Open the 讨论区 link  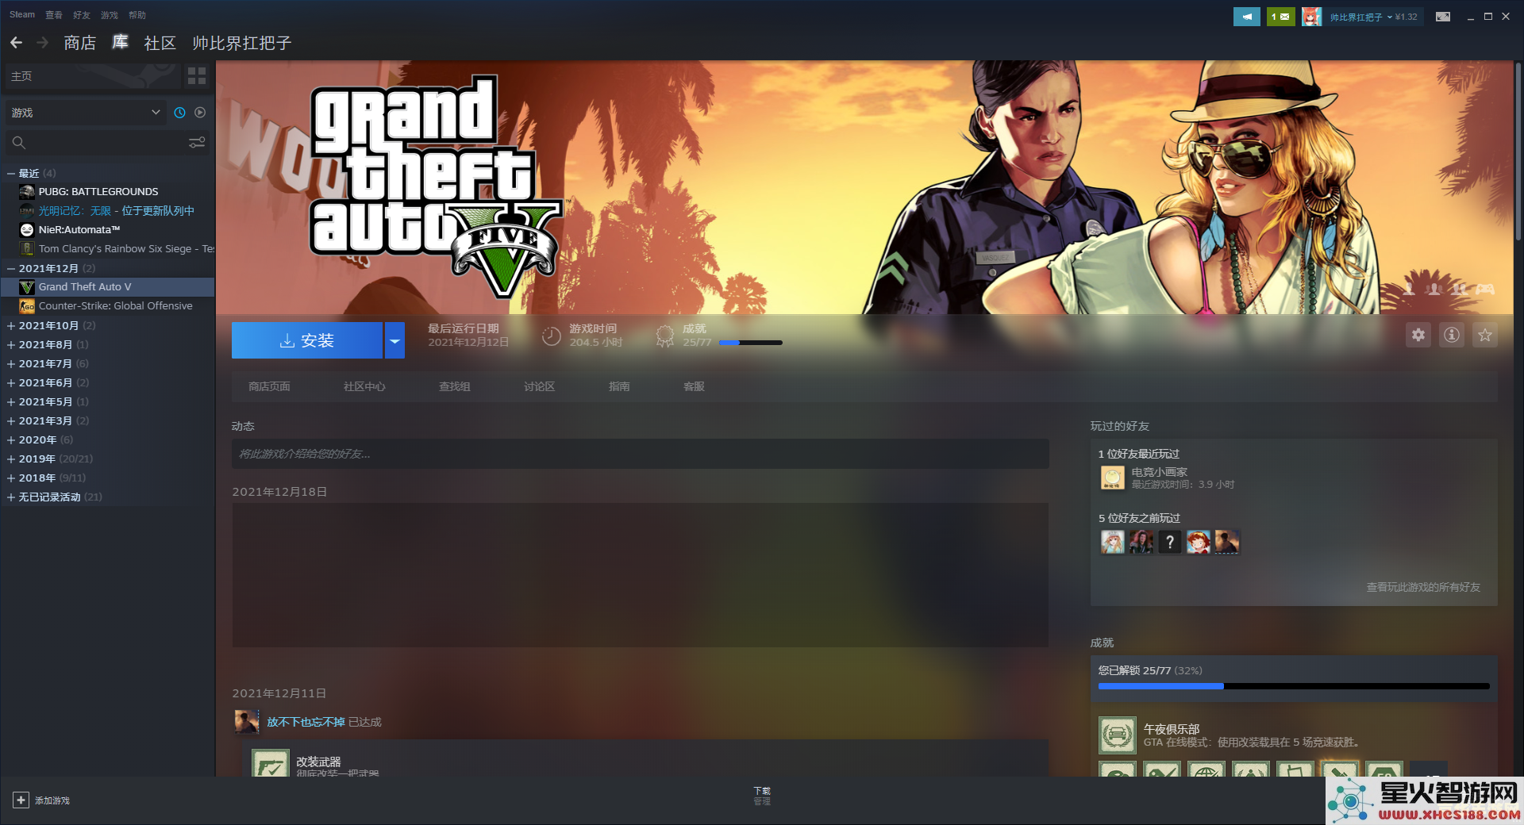coord(539,386)
